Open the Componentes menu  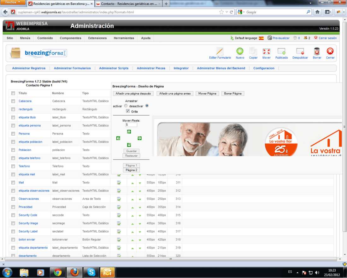70,38
